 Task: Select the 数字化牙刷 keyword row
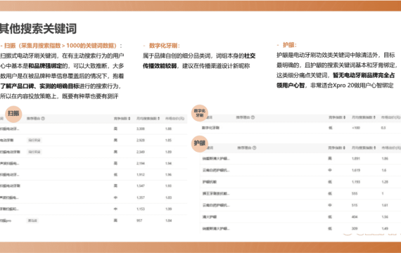tap(300, 128)
